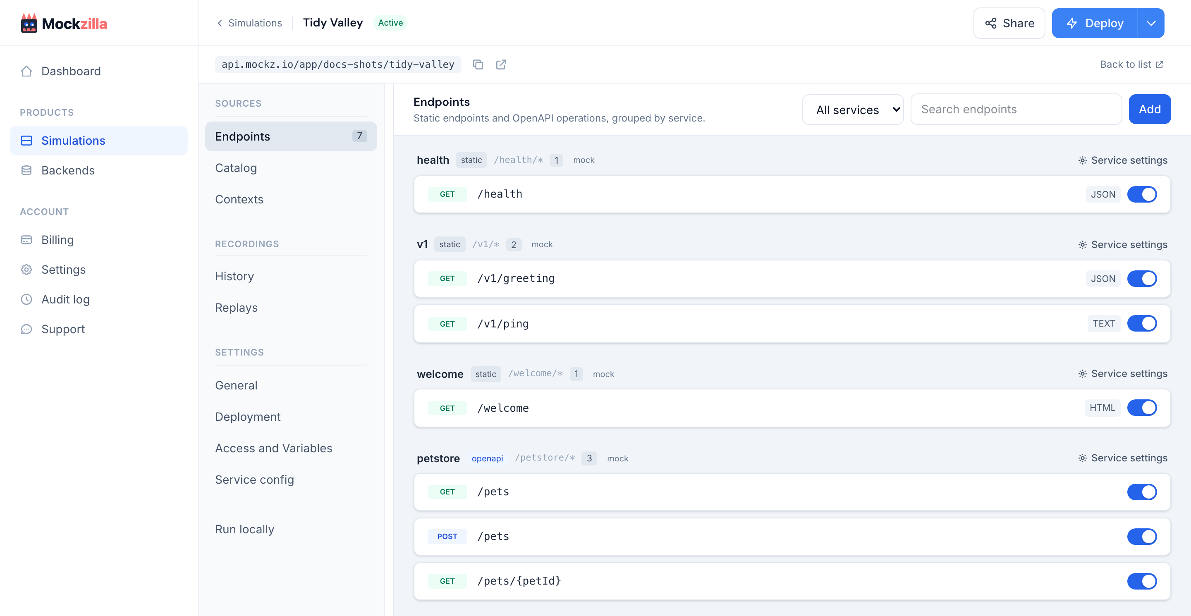The image size is (1191, 616).
Task: Open petstore Service settings link
Action: pyautogui.click(x=1123, y=458)
